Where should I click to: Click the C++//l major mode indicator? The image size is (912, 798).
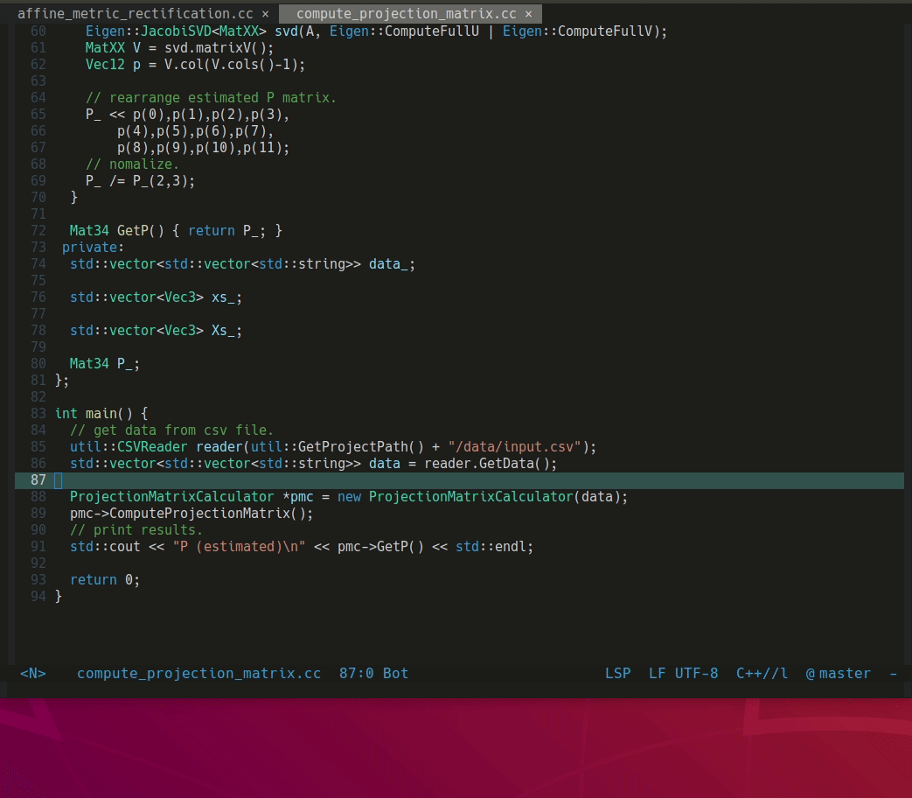(x=762, y=674)
